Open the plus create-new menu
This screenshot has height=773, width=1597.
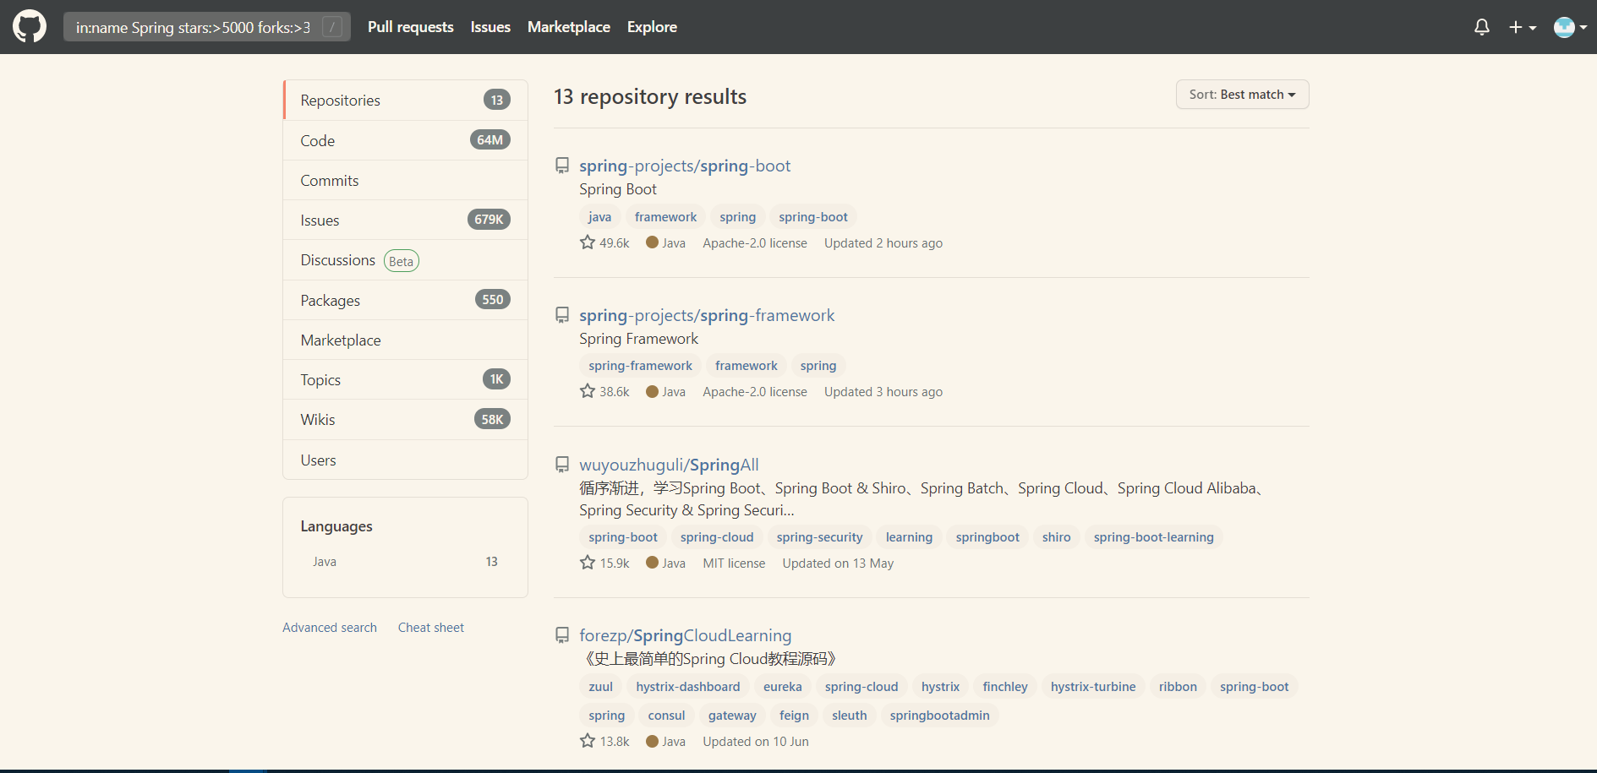(x=1523, y=27)
